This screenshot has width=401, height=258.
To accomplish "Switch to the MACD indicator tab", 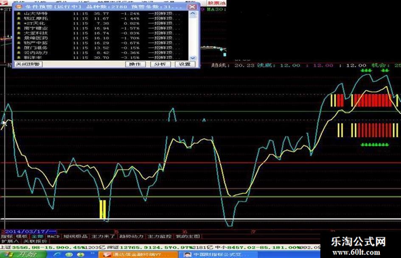I will coord(53,236).
